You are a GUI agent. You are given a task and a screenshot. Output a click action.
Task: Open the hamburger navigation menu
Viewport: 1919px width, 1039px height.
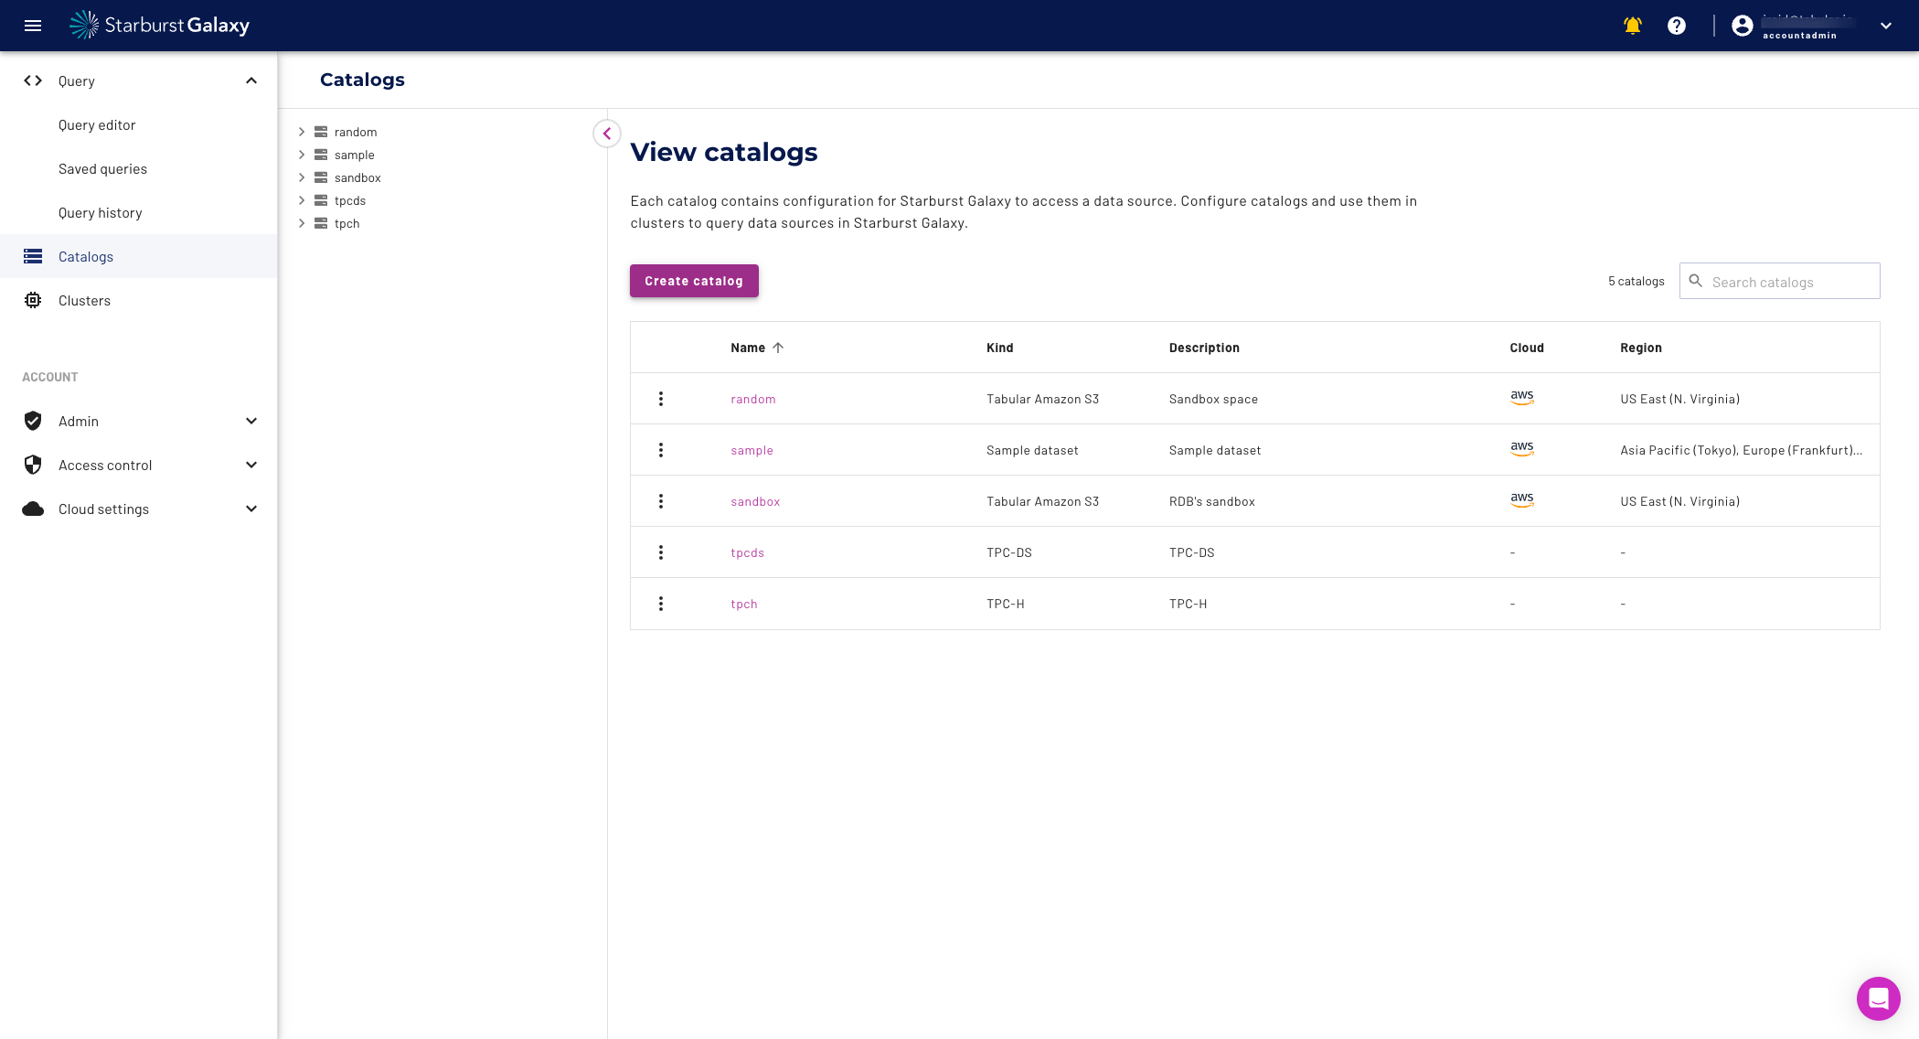coord(33,26)
